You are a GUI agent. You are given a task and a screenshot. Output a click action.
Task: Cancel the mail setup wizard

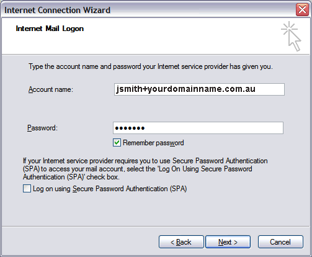280,241
